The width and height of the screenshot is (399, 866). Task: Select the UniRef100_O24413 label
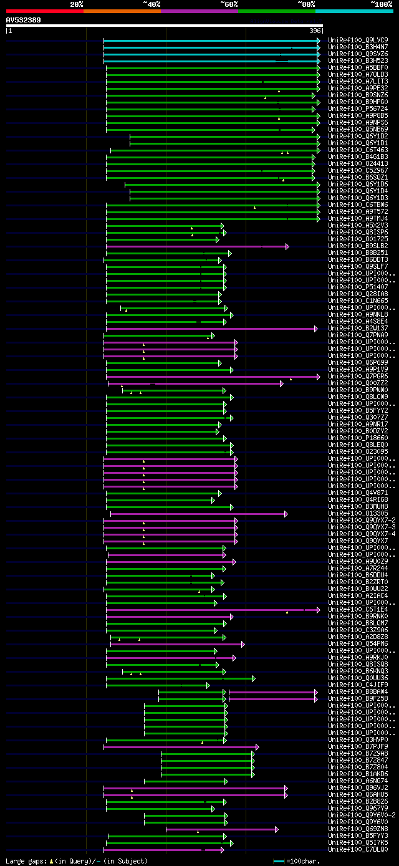[358, 163]
